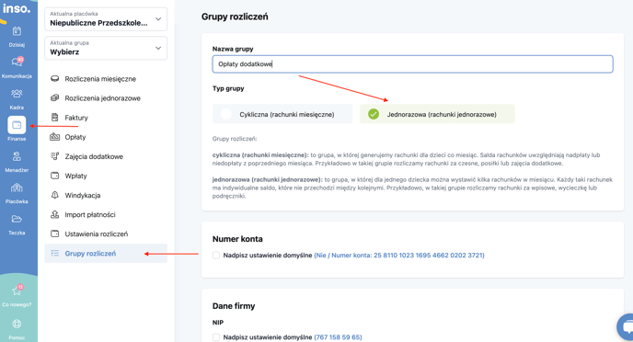The height and width of the screenshot is (342, 633).
Task: Open the Pomoc globe icon
Action: tap(17, 324)
